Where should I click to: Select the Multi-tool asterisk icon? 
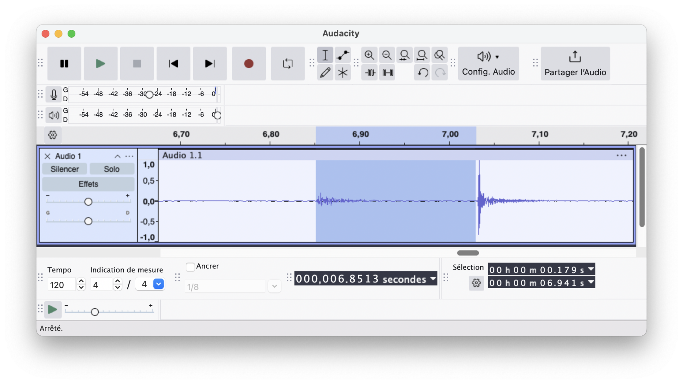(343, 72)
